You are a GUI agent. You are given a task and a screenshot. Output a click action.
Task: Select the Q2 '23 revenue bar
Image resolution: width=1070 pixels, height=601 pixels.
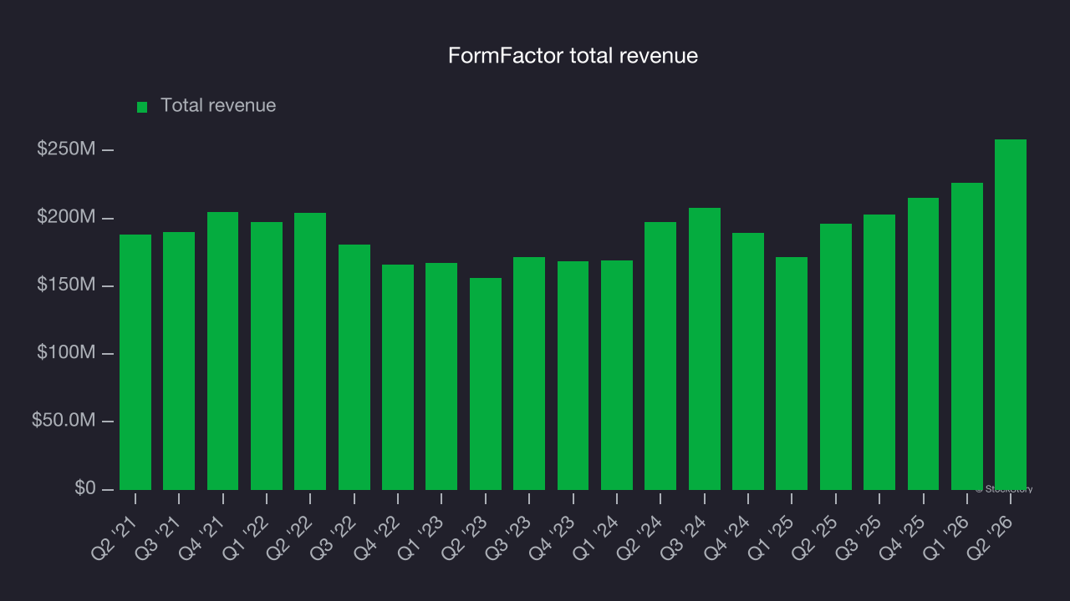pyautogui.click(x=486, y=384)
